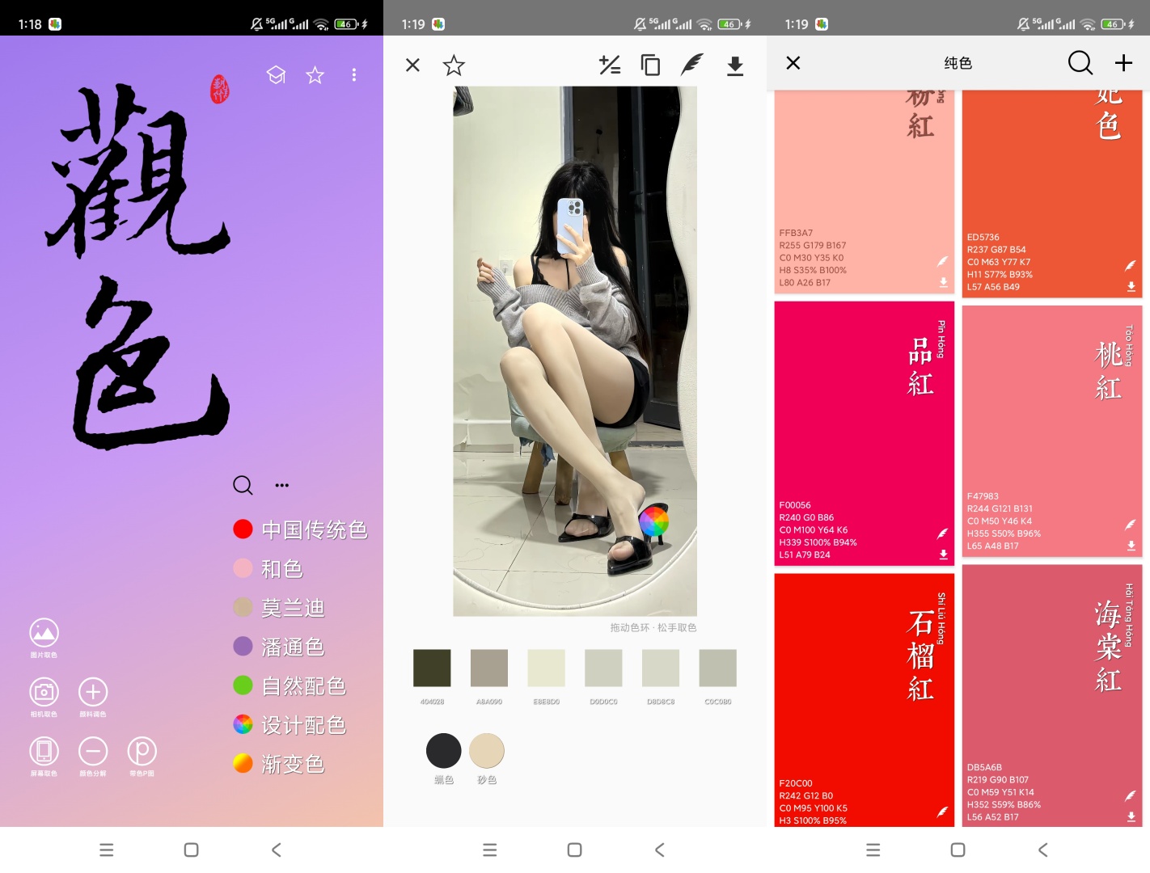
Task: Tap the round black swatch beside 砂色
Action: coord(444,751)
